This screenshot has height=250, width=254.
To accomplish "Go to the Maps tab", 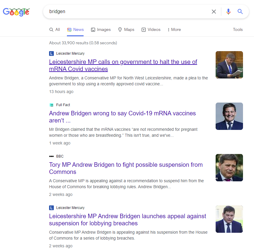I will (126, 30).
